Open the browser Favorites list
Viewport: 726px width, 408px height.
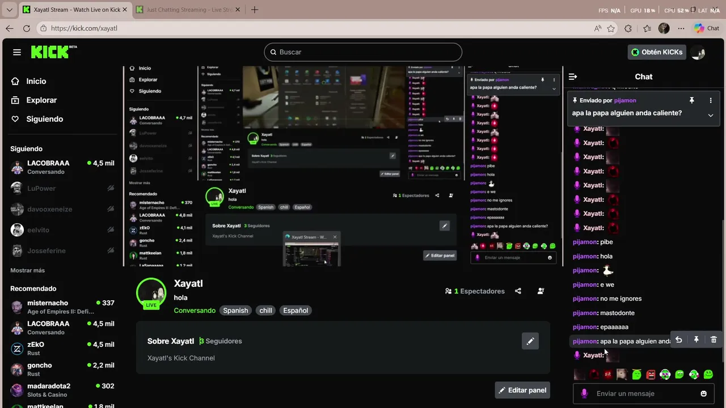pyautogui.click(x=647, y=28)
